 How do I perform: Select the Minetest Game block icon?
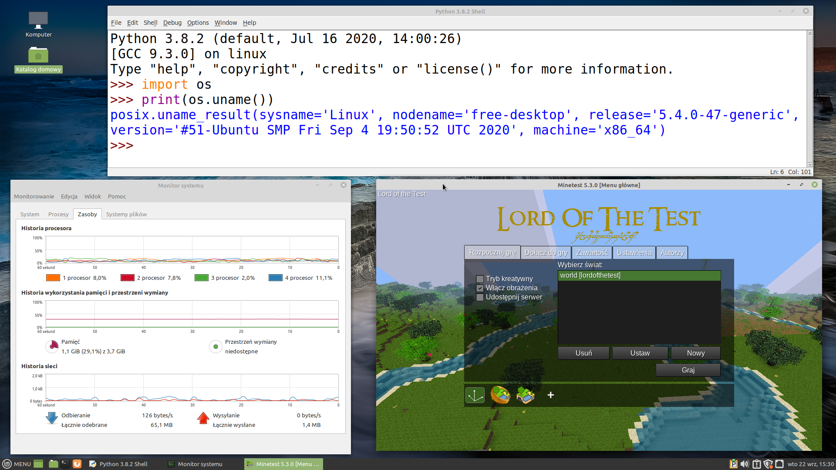[x=526, y=395]
